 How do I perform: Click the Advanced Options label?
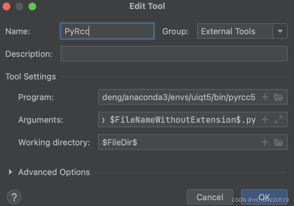(54, 172)
